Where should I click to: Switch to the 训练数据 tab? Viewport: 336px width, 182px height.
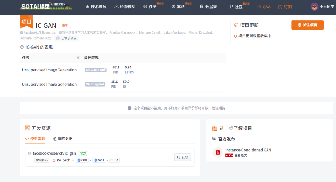pyautogui.click(x=63, y=139)
